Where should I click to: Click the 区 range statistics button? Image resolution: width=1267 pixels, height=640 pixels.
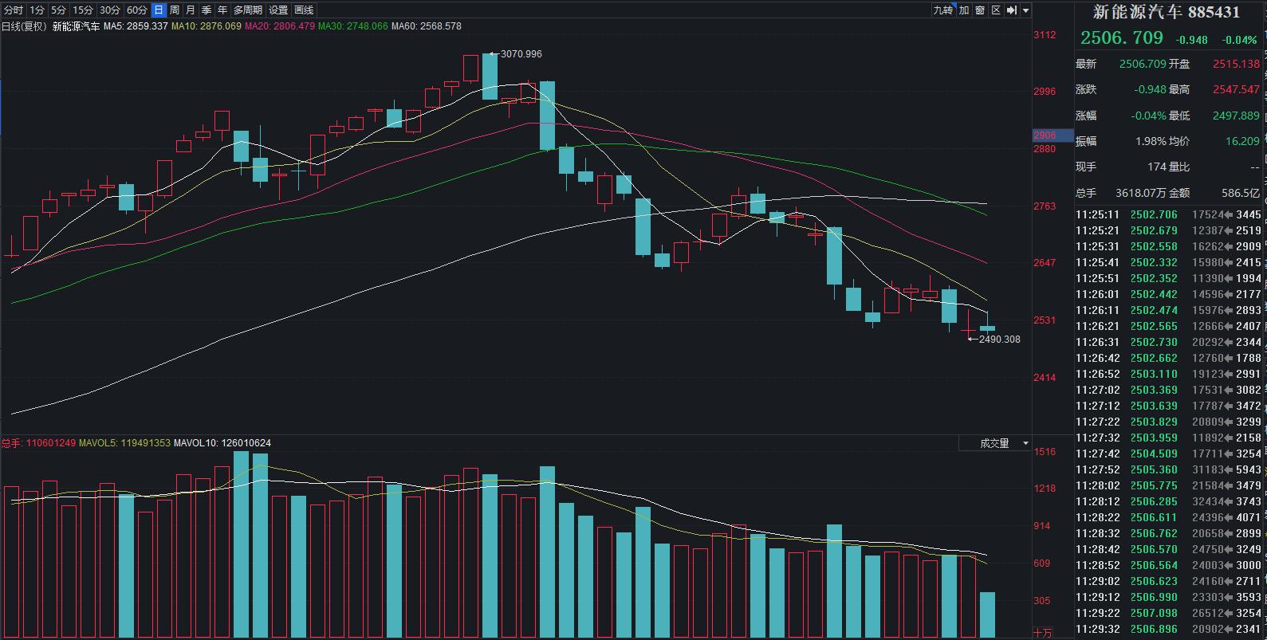click(x=996, y=10)
